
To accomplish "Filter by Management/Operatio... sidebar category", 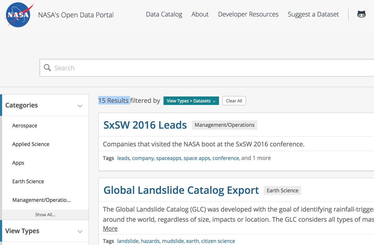I will click(41, 200).
